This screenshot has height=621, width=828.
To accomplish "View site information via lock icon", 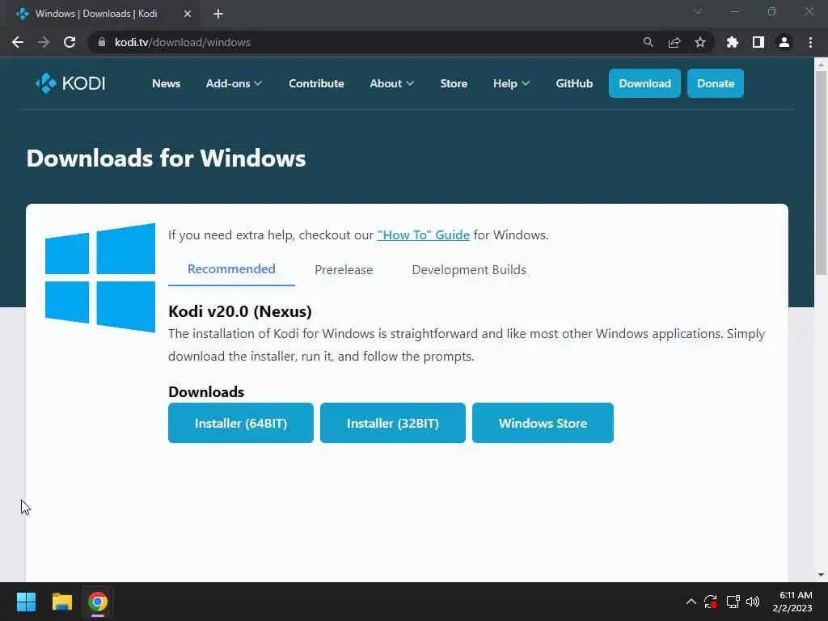I will 102,42.
